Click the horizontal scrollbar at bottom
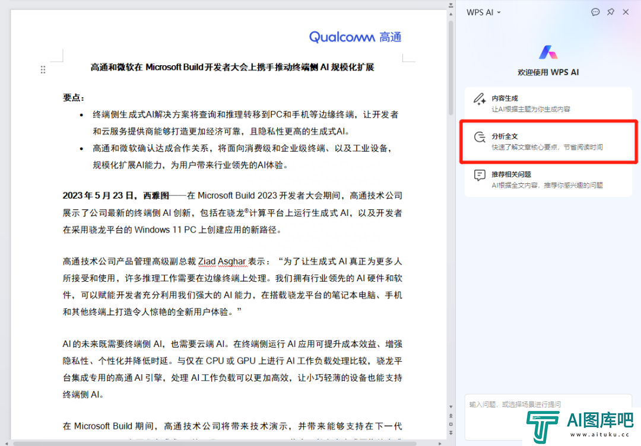The image size is (641, 446). [x=214, y=442]
